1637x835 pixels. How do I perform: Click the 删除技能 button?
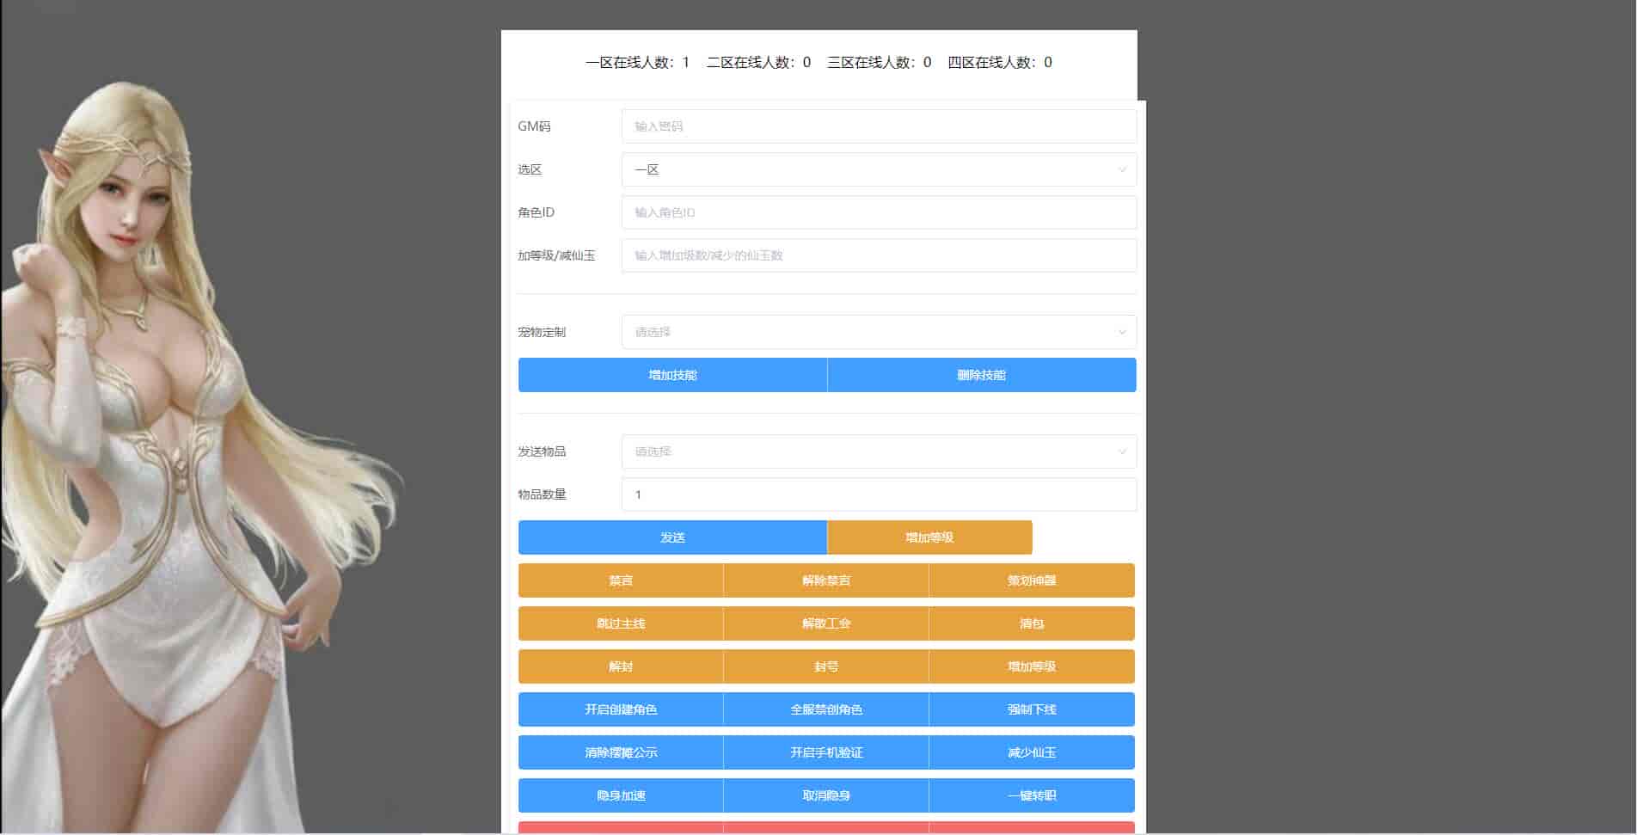tap(981, 375)
